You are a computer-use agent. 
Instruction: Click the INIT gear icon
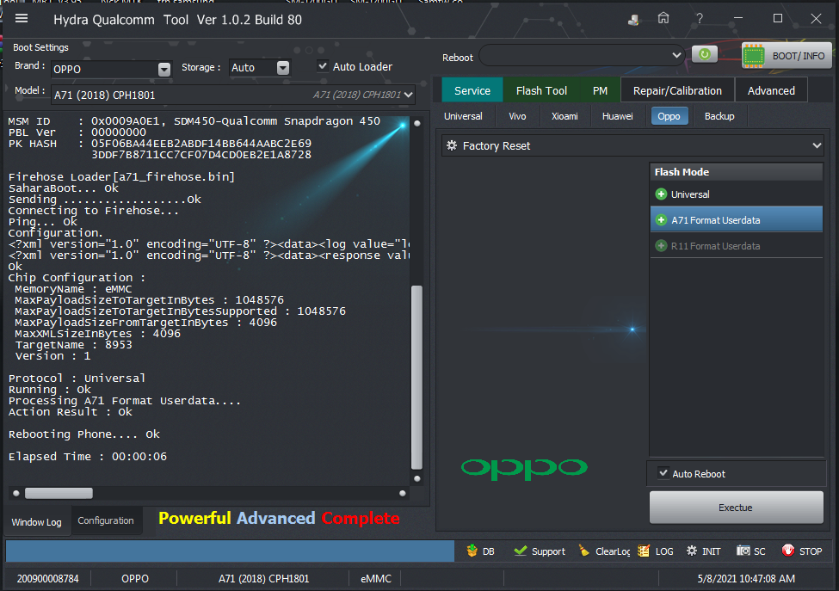pyautogui.click(x=692, y=551)
